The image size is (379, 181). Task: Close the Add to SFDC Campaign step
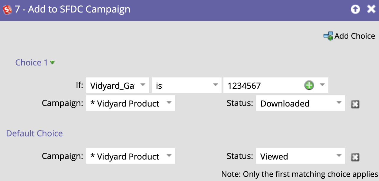click(371, 9)
